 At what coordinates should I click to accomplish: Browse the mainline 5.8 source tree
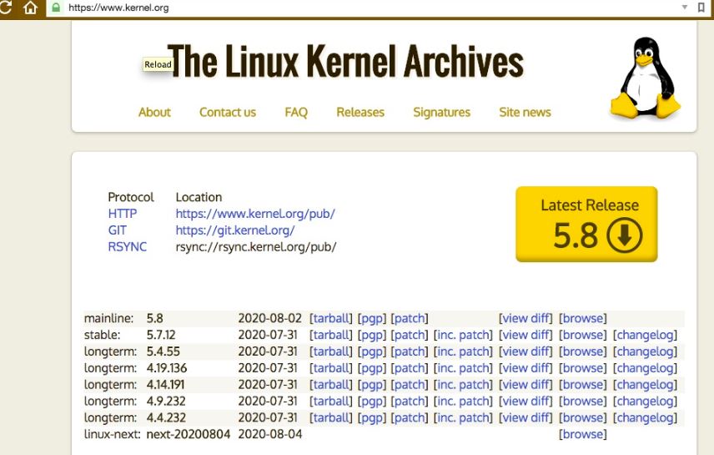(x=583, y=318)
